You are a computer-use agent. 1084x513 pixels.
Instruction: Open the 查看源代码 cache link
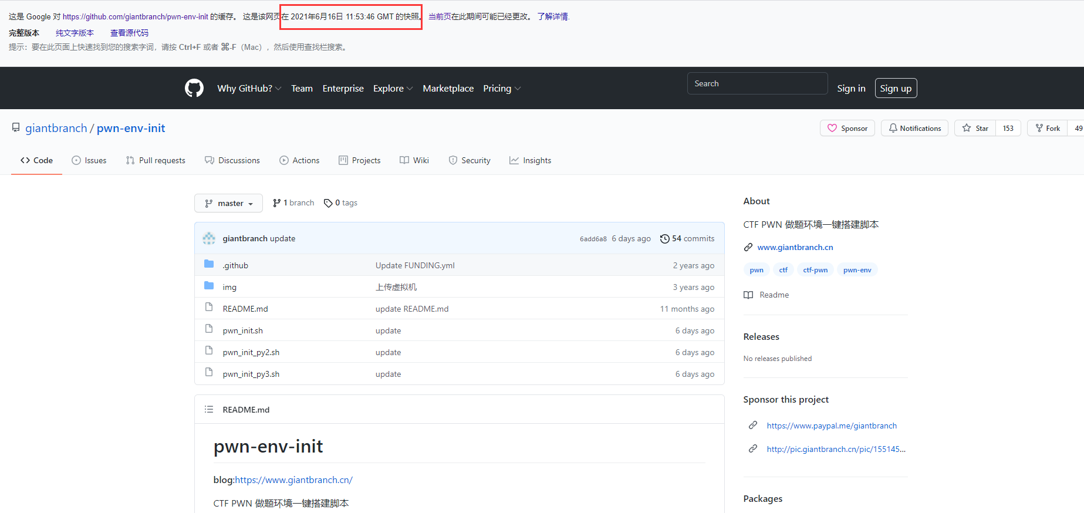(x=129, y=33)
